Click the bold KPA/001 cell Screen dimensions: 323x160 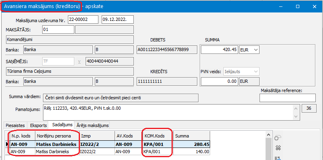[x=157, y=144]
